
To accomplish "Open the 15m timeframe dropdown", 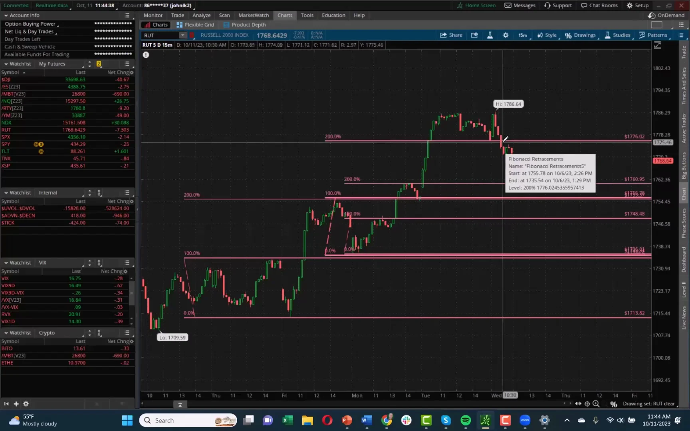I will (x=523, y=35).
